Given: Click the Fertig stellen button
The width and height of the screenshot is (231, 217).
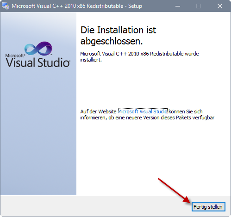Looking at the screenshot, I should [x=208, y=206].
